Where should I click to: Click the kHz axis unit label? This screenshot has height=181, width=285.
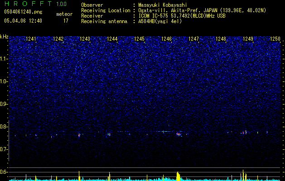(x=4, y=37)
